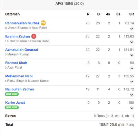Open Rahmanullah Gurbaz player profile link
Viewport: 138px width, 136px height.
point(22,23)
